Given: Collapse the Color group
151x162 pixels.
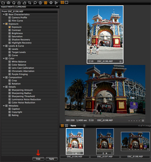Looking at the screenshot, I should click(x=4, y=58).
